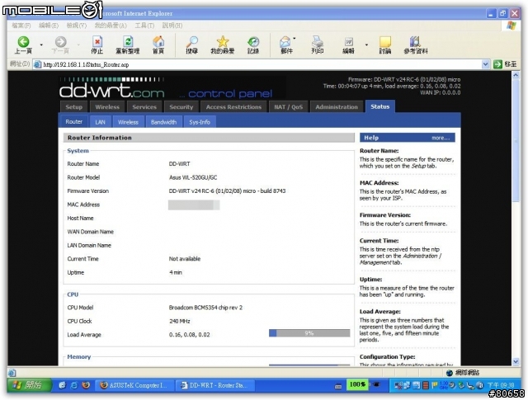This screenshot has height=400, width=528.
Task: Click the Edit page icon
Action: tap(348, 42)
